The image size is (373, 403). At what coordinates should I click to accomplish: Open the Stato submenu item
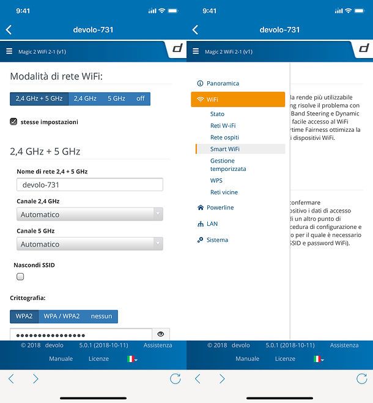217,114
